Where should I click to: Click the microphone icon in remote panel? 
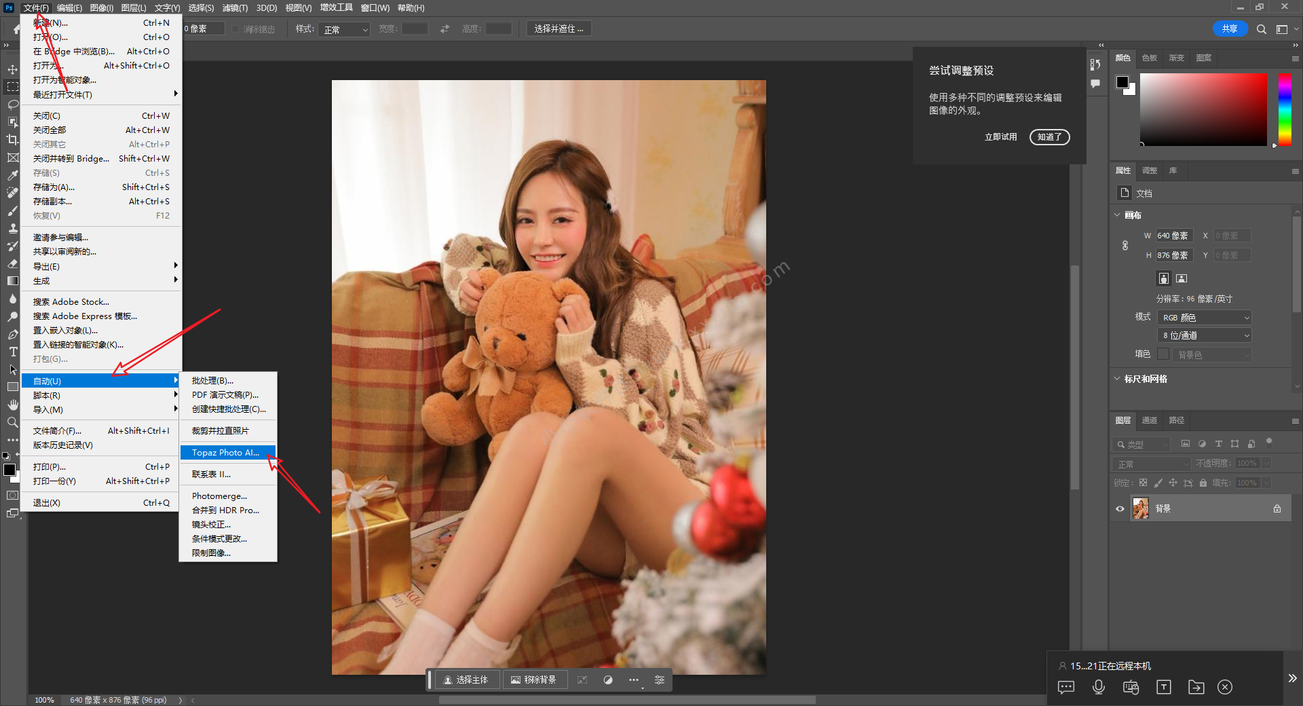coord(1098,687)
